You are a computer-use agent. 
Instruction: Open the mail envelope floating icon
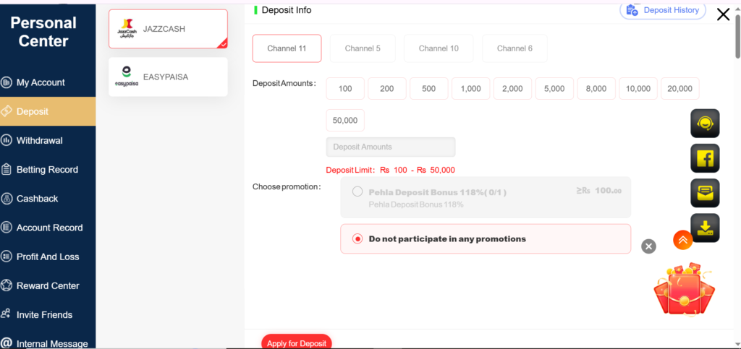click(x=705, y=194)
